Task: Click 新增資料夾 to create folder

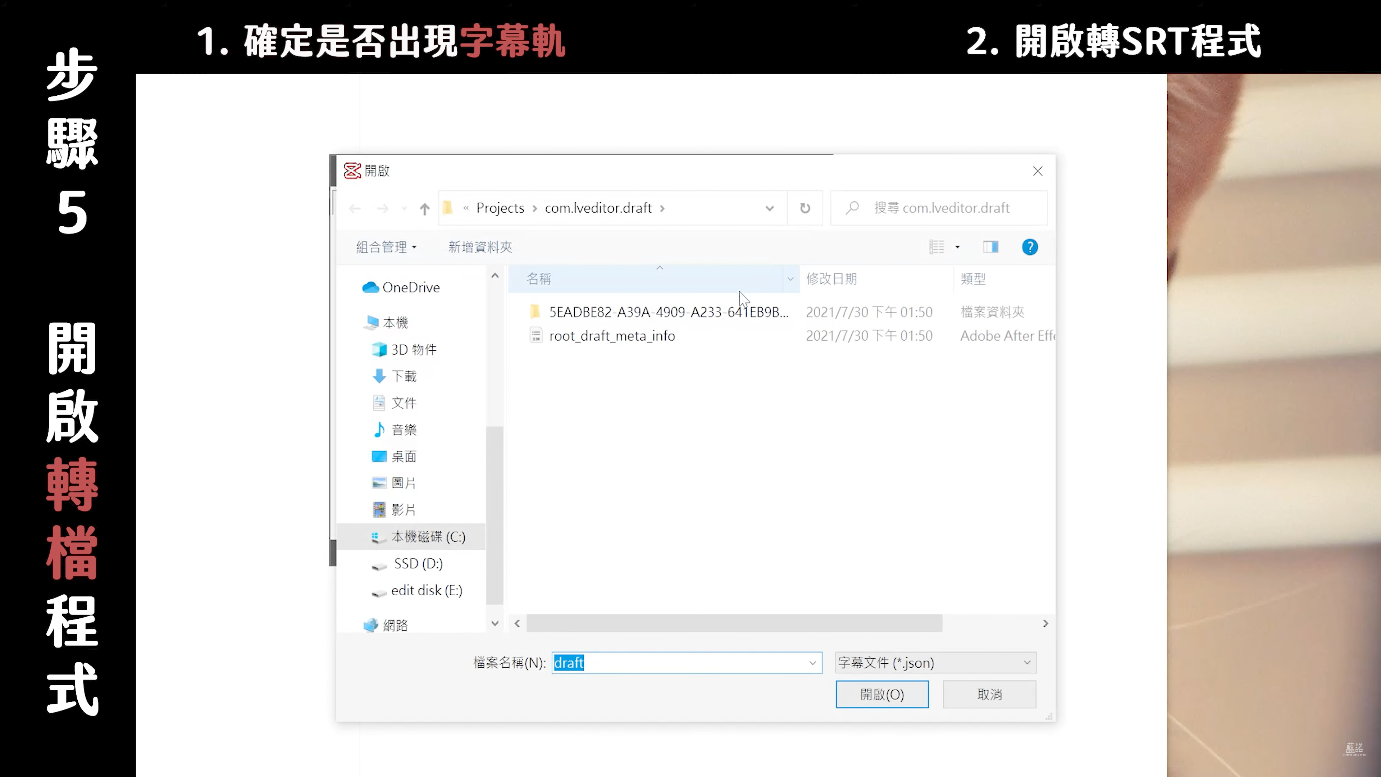Action: 480,247
